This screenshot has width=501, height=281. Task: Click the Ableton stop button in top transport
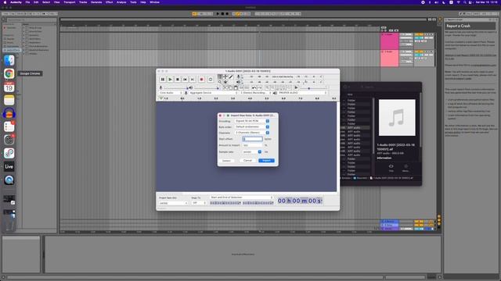coord(222,14)
